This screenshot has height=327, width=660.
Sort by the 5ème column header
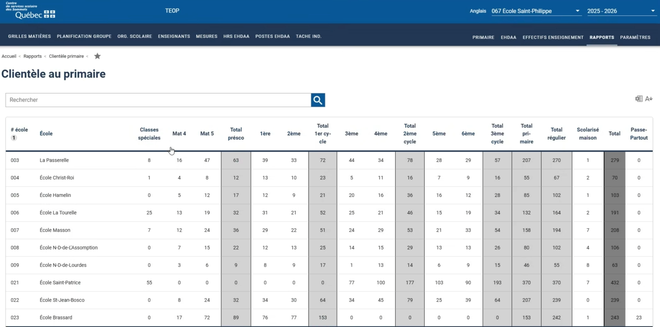[x=439, y=133]
